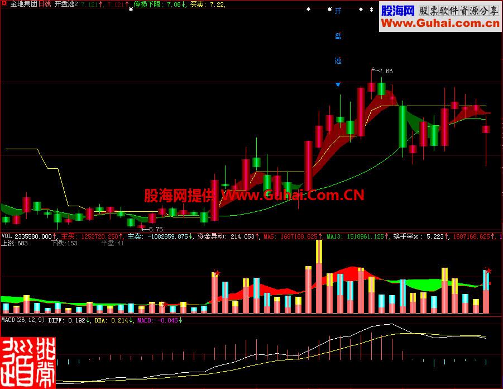Click the blue 逃 character above the chart
Screen dimensions: 503x389
[338, 60]
